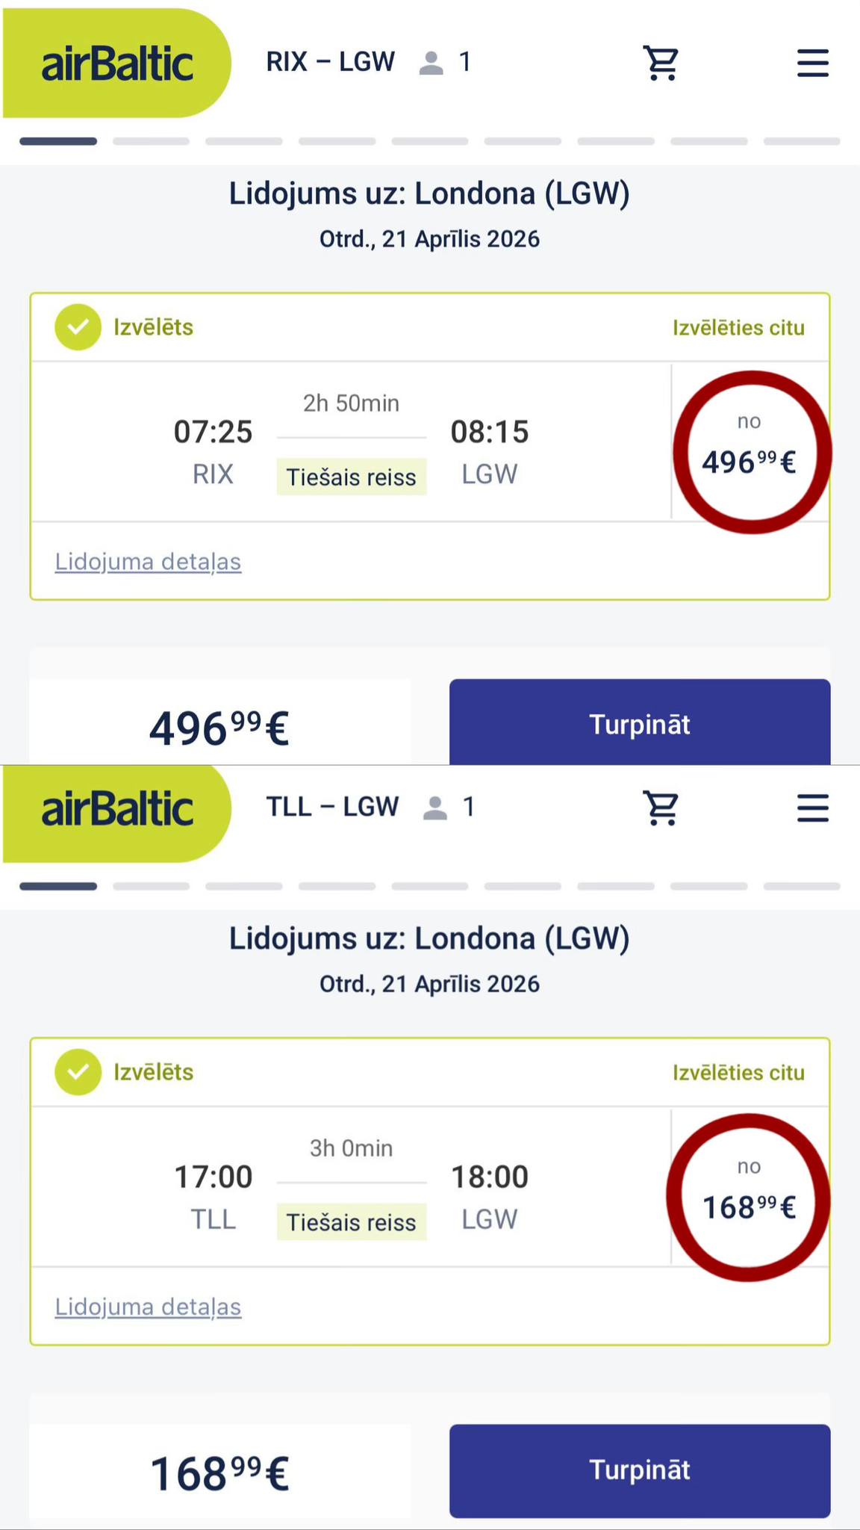860x1530 pixels.
Task: Open hamburger menu in RIX–LGW header
Action: tap(812, 63)
